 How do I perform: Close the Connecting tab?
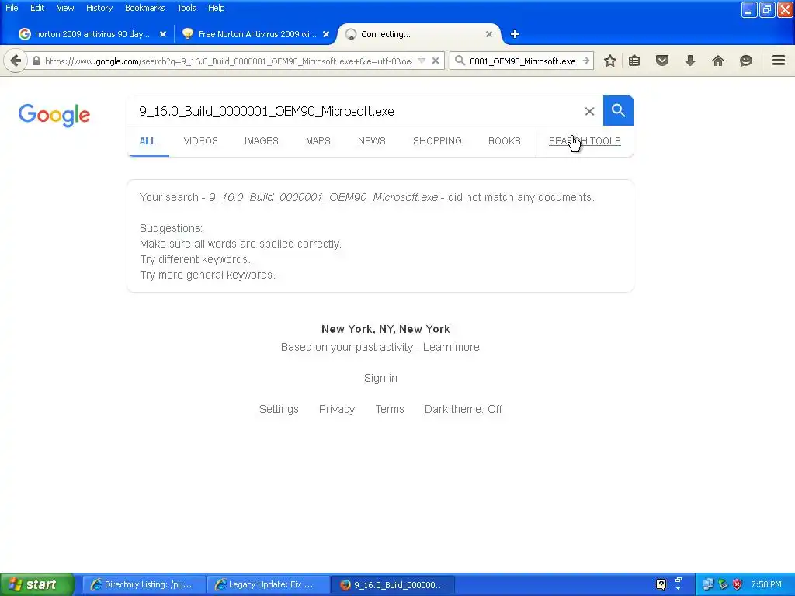click(489, 34)
